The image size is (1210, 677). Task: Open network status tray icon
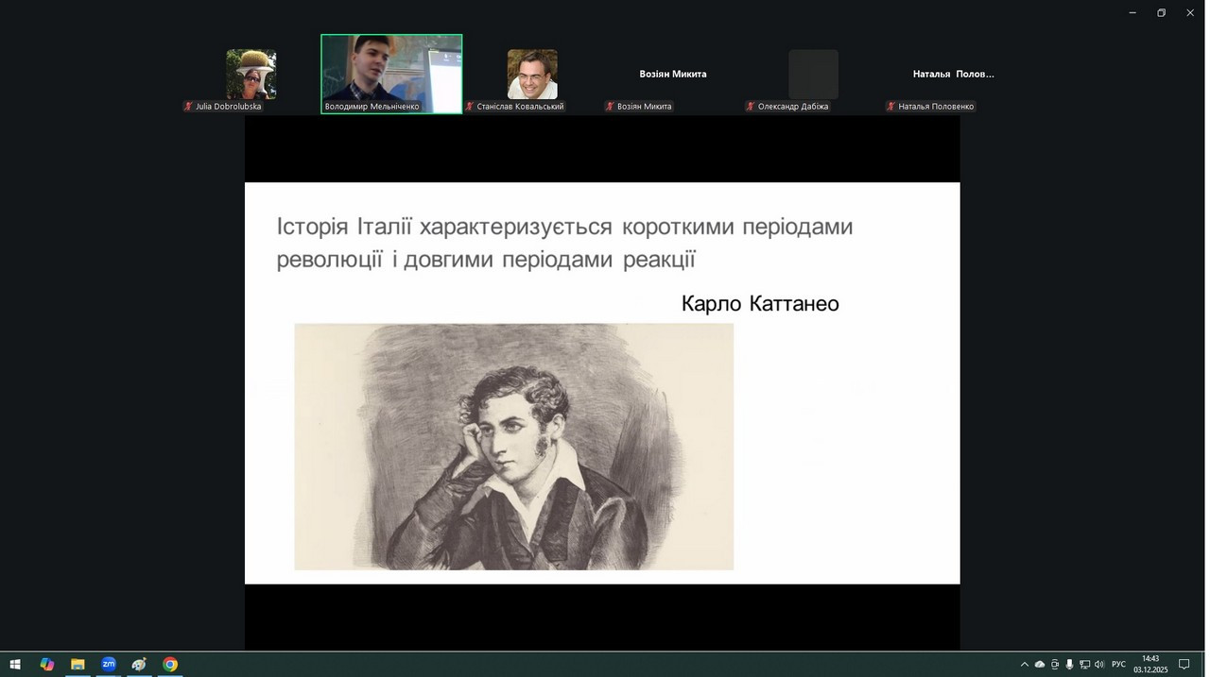pyautogui.click(x=1084, y=665)
